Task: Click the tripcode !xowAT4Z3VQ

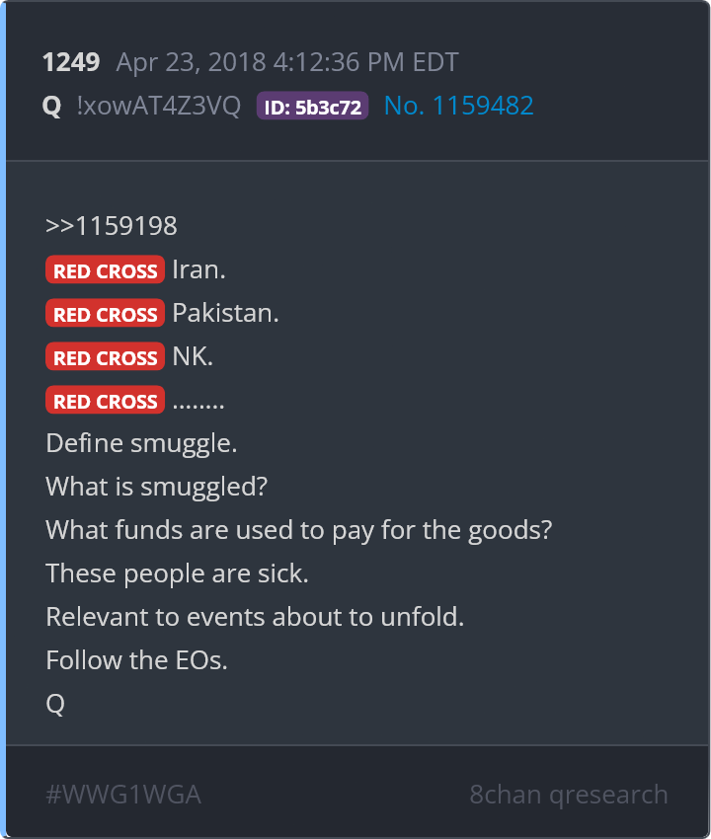Action: click(x=159, y=106)
